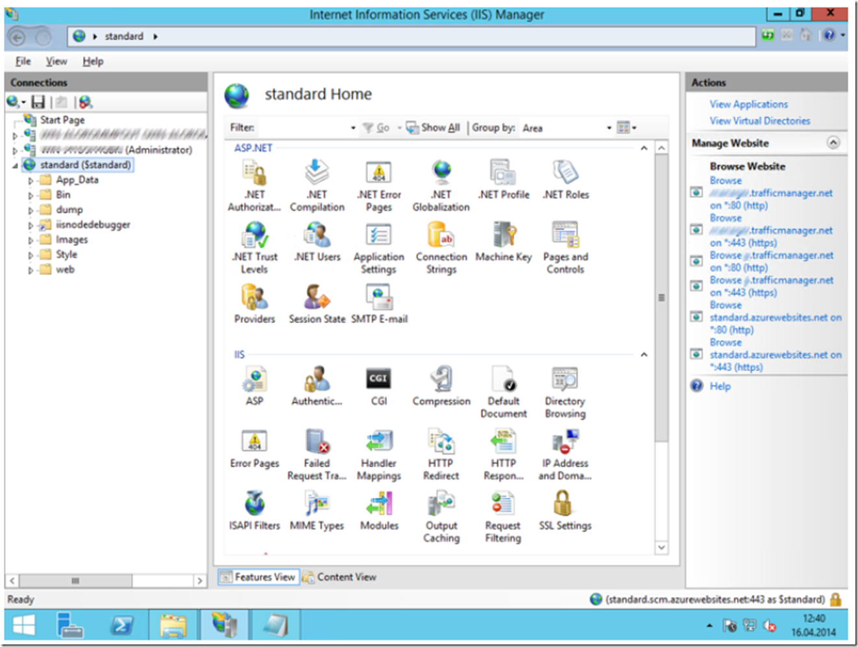858x647 pixels.
Task: Open SSL Settings feature
Action: [565, 511]
